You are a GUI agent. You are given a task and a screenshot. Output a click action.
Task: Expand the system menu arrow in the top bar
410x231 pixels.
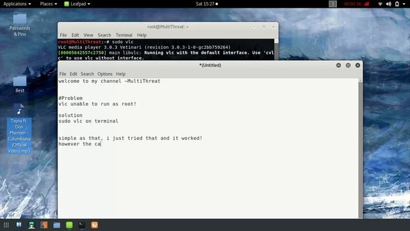coord(404,4)
